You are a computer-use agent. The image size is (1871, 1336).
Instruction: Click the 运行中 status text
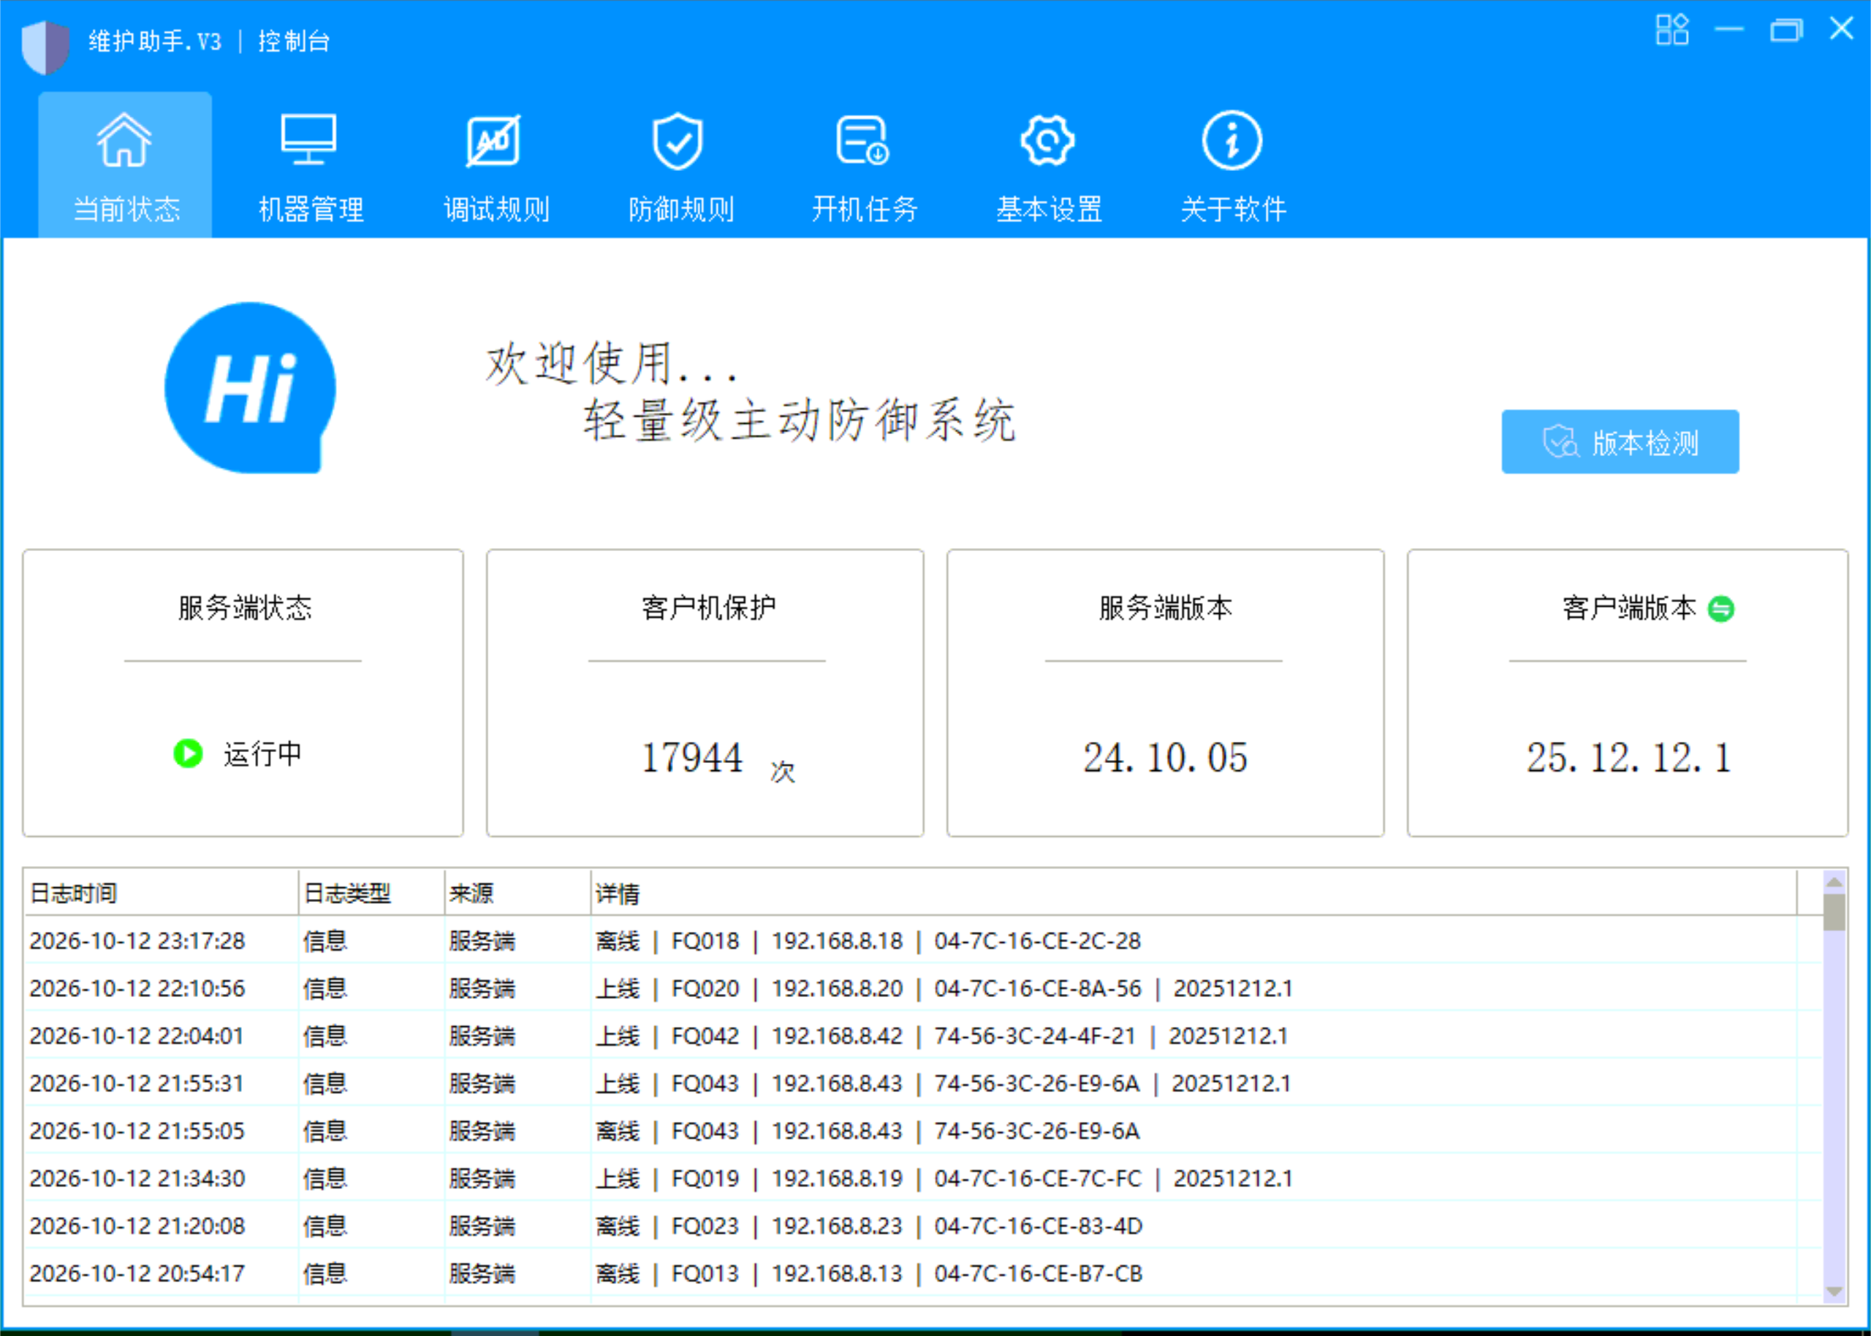(x=262, y=754)
